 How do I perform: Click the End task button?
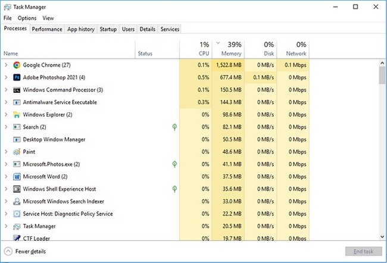tap(364, 252)
